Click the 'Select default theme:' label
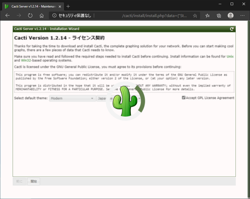 pos(31,98)
